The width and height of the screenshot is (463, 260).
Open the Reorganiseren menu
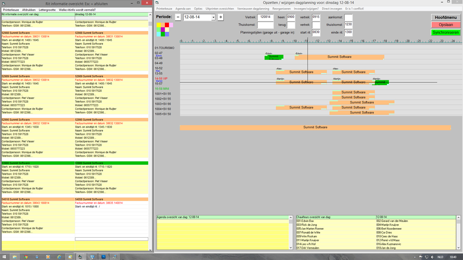pyautogui.click(x=281, y=9)
